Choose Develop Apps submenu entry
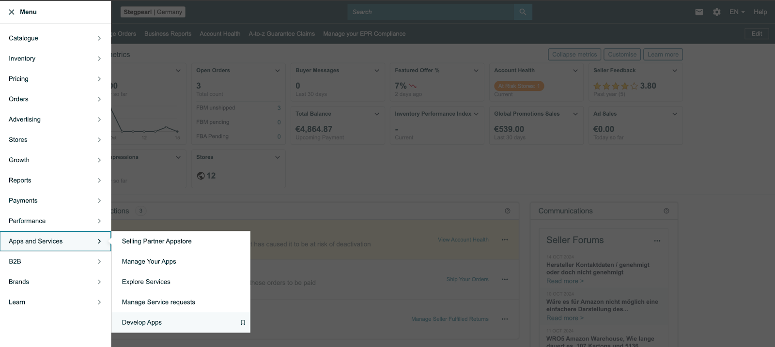Viewport: 775px width, 347px height. (181, 322)
